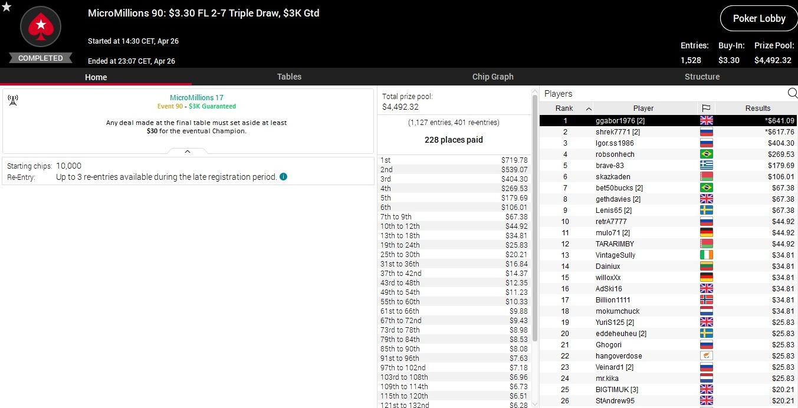Click the Cyprus flag next to hangoverdose
This screenshot has width=798, height=408.
[706, 356]
